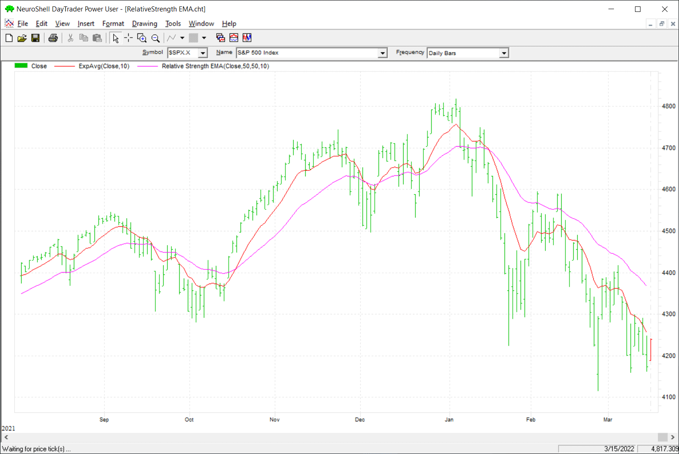Click the NeuroShell app icon in the title bar
The width and height of the screenshot is (679, 454).
point(9,9)
